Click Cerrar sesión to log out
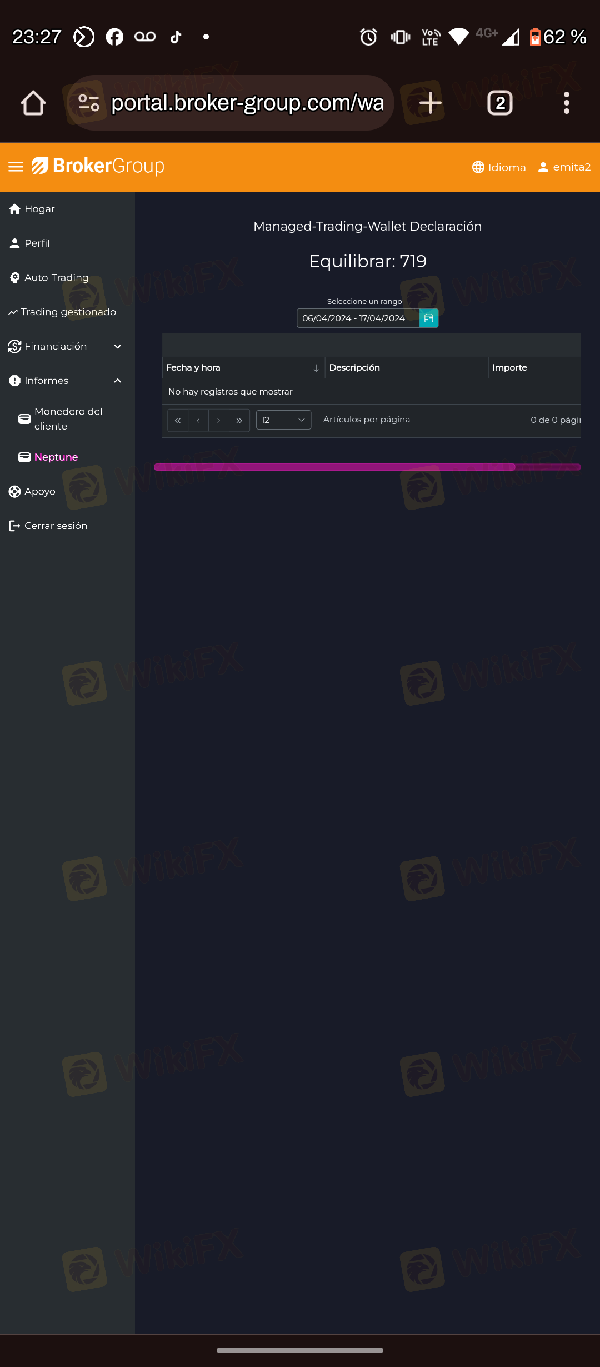This screenshot has width=600, height=1367. [x=56, y=526]
